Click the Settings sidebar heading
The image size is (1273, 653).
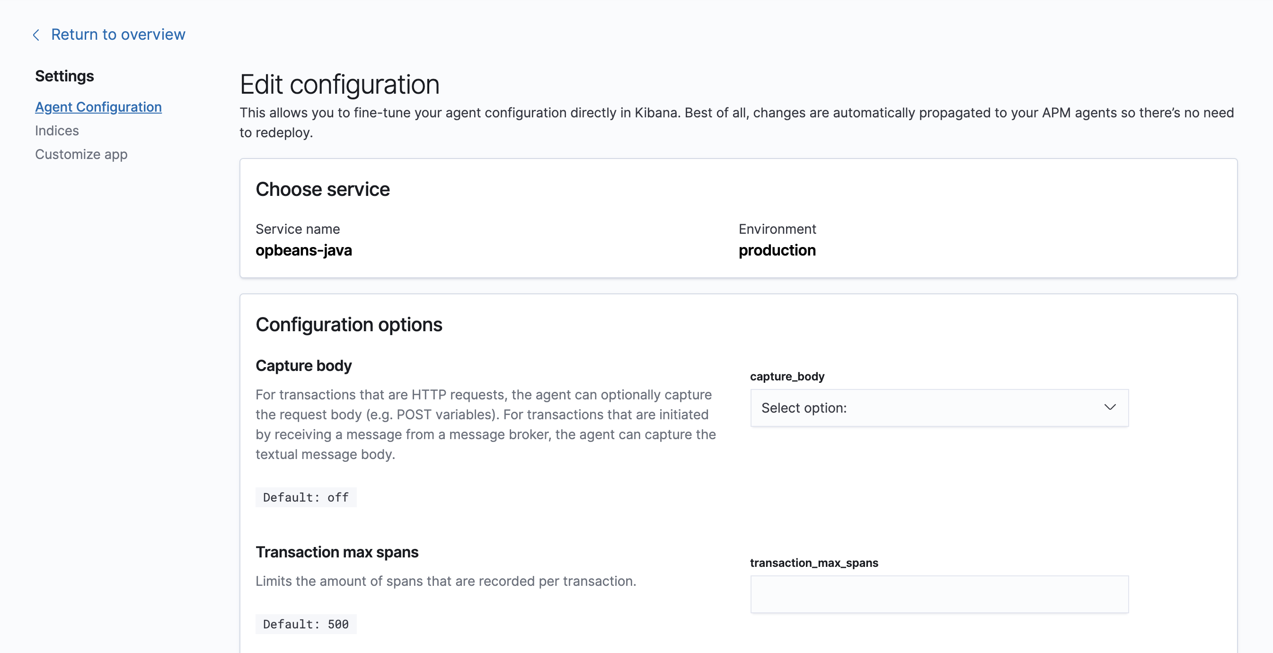(x=64, y=76)
